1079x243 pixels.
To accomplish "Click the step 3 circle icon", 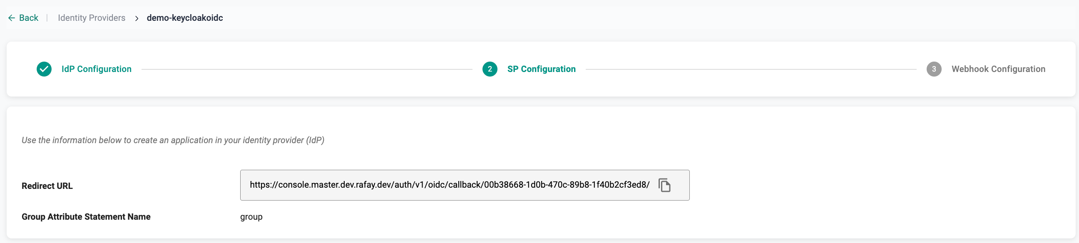I will [x=934, y=69].
